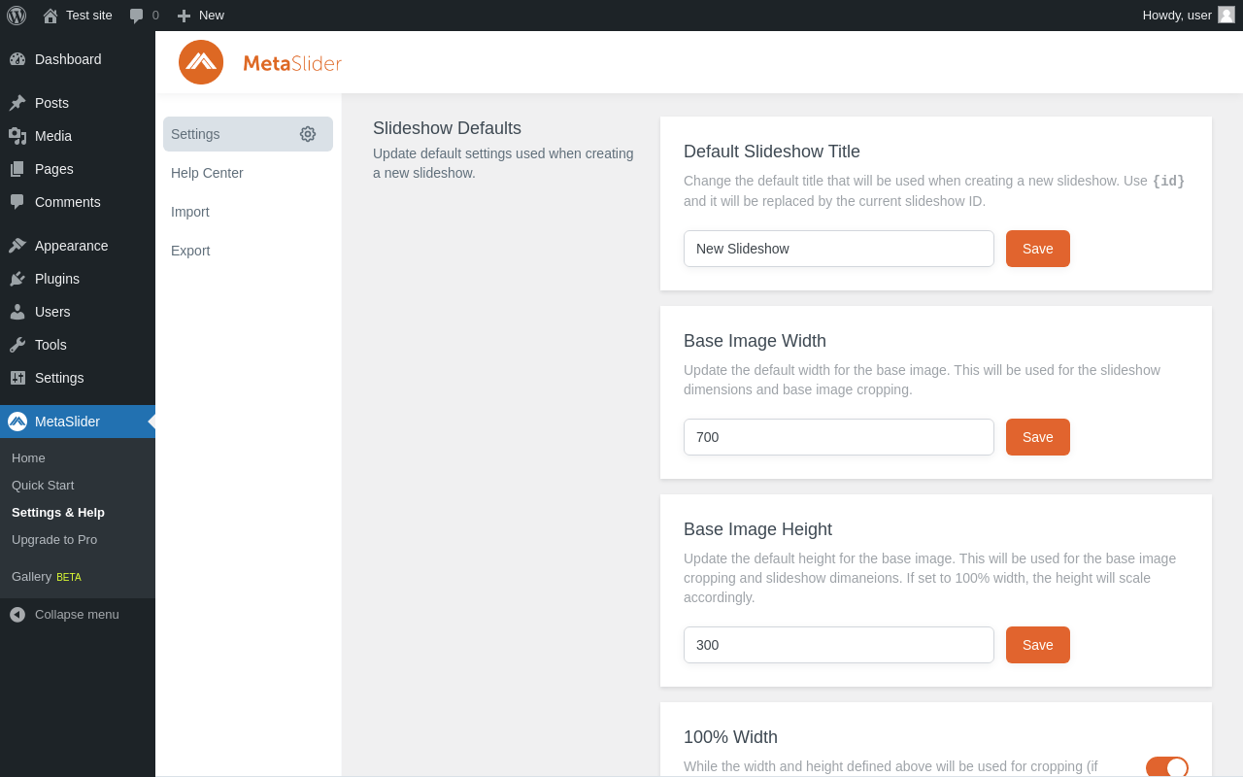Open Upgrade to Pro link
The image size is (1243, 777).
click(54, 539)
